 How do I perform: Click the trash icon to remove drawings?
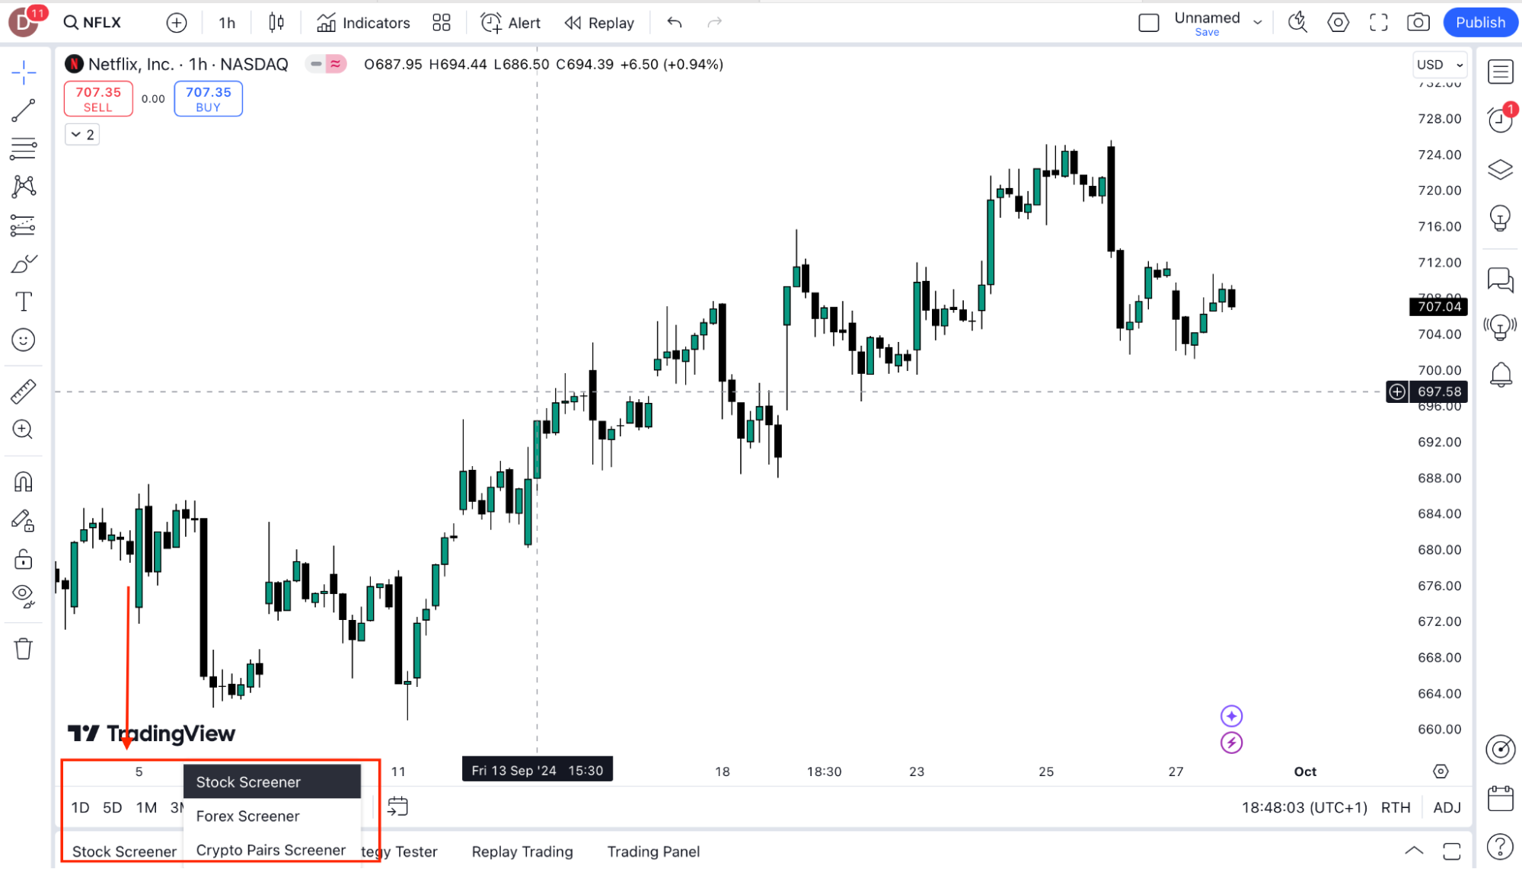tap(24, 649)
